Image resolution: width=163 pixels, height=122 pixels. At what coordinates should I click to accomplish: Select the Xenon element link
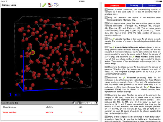[157, 31]
